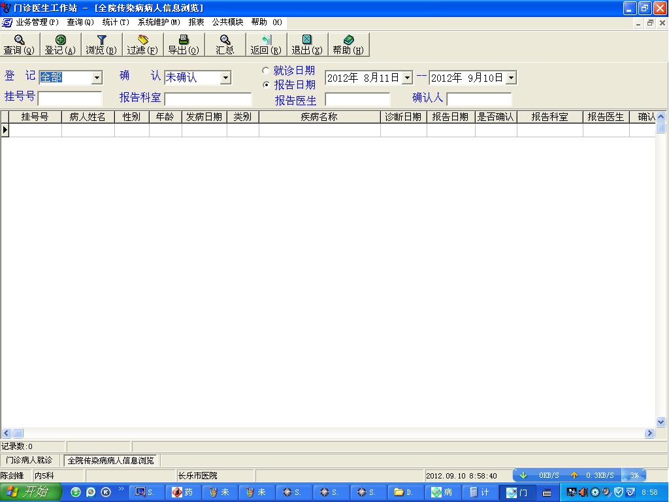Click the 长乐市医院 status bar text
Viewport: 669px width, 502px height.
coord(197,476)
